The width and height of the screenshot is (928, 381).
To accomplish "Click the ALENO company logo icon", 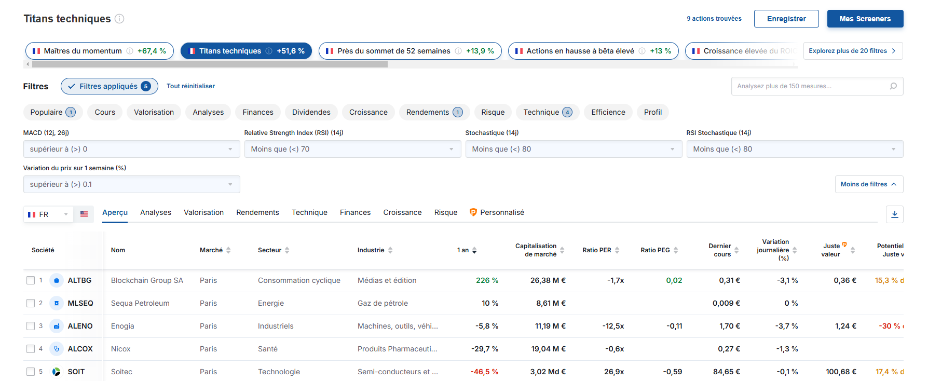I will click(x=57, y=326).
